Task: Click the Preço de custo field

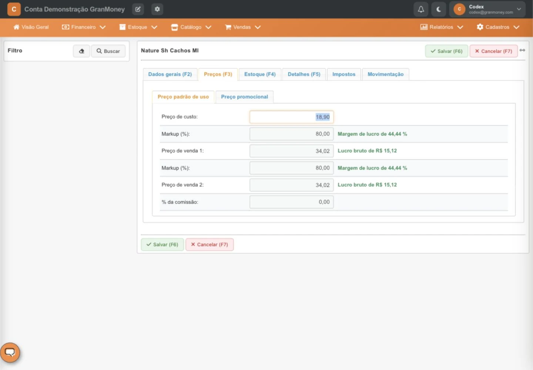Action: [292, 117]
